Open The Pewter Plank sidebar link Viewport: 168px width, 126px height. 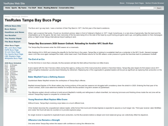click(x=13, y=39)
